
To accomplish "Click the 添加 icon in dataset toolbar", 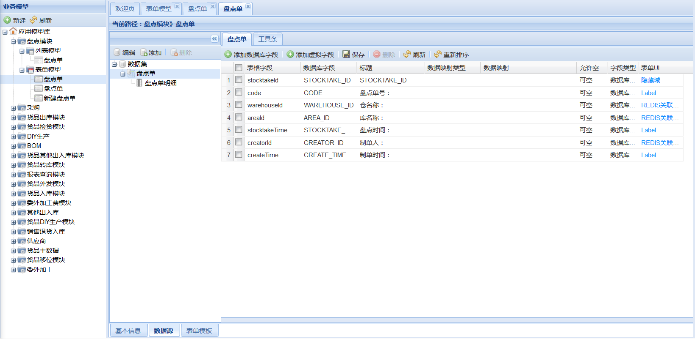I will click(x=144, y=52).
